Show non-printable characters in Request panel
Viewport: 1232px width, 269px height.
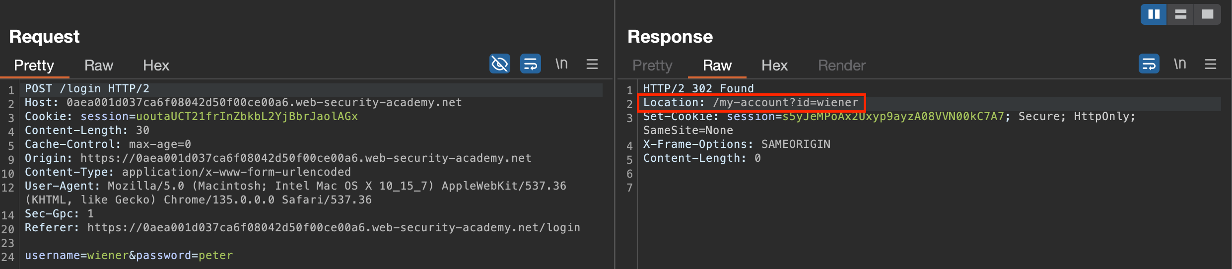point(561,64)
